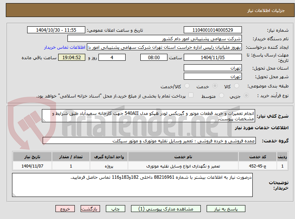Click the بازگشت back button
The height and width of the screenshot is (219, 295).
click(90, 209)
